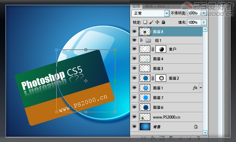Click the 窗户 layer name
This screenshot has width=236, height=142.
tap(173, 49)
